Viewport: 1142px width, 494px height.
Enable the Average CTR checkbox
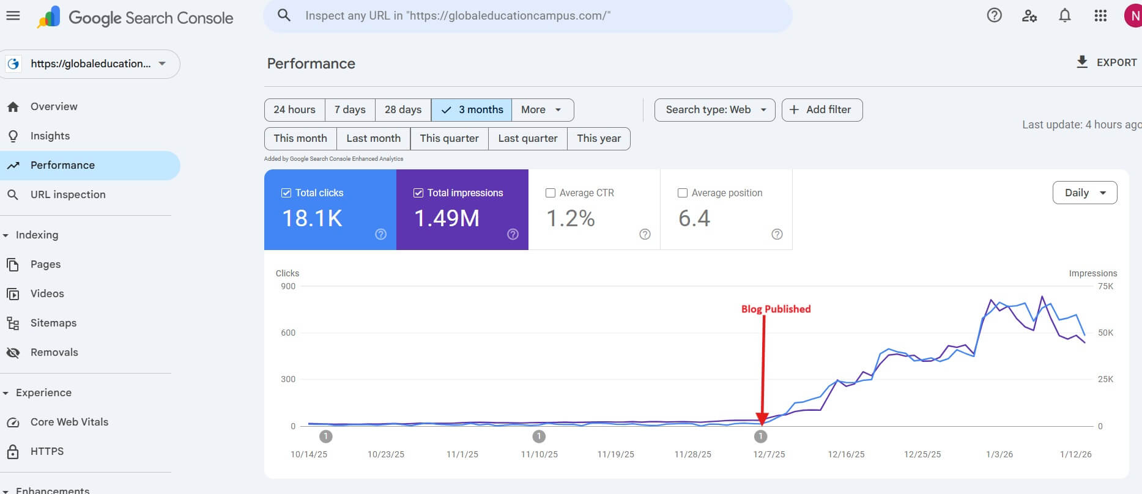[551, 193]
